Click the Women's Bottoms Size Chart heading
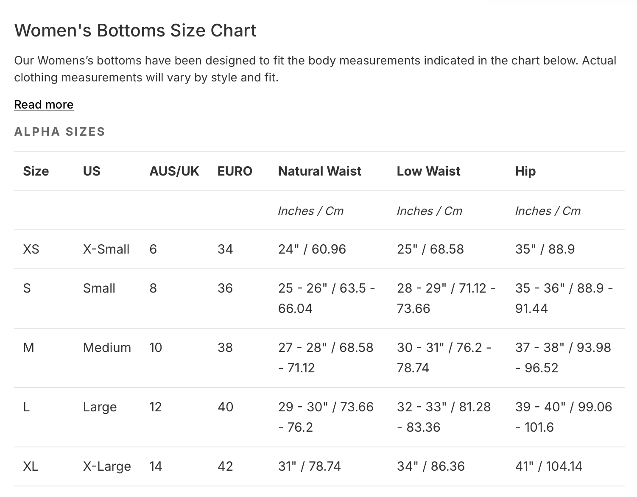 click(135, 31)
